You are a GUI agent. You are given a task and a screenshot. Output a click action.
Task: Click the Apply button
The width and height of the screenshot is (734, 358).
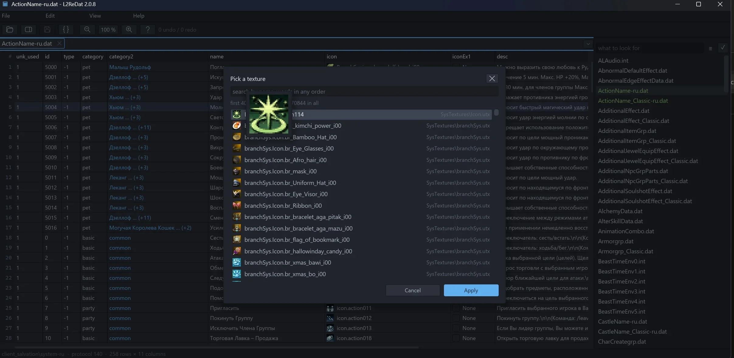[471, 290]
